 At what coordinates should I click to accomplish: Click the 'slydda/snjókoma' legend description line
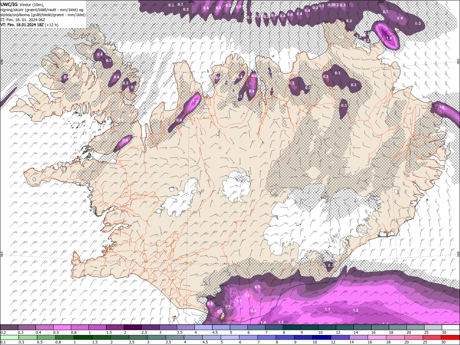[42, 15]
